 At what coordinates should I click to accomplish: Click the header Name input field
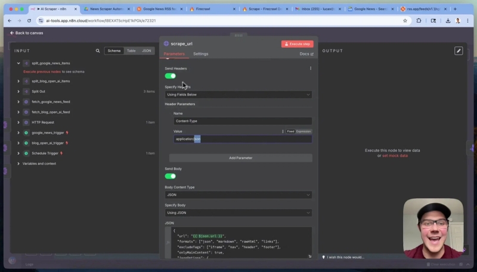[243, 121]
